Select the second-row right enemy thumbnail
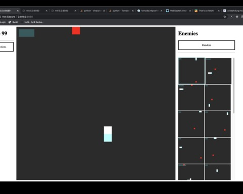Screen dimensions: 243x194 pyautogui.click(x=218, y=98)
